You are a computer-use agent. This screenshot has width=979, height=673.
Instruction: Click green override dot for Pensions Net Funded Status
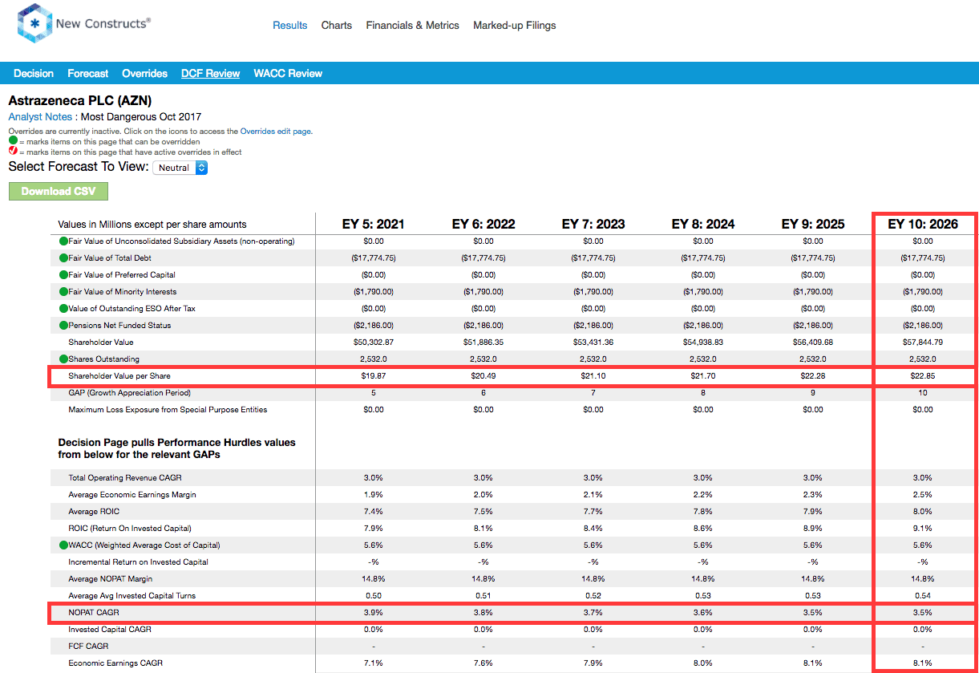[63, 326]
